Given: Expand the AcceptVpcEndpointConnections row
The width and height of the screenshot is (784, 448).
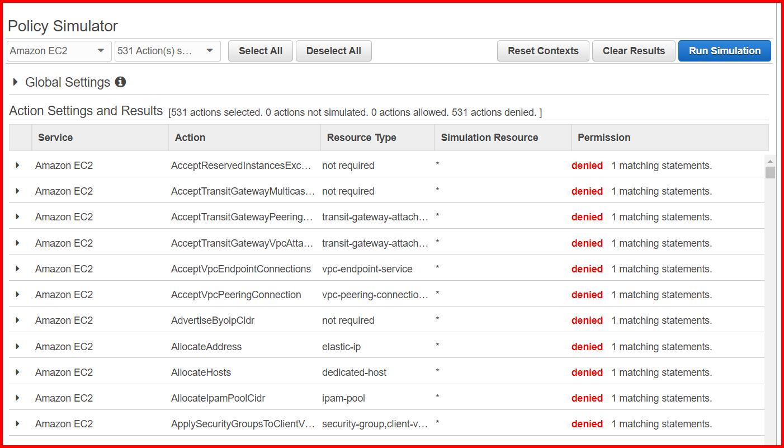Looking at the screenshot, I should point(17,268).
